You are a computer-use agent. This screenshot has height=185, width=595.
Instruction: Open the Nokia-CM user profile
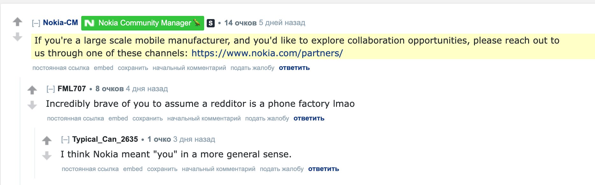(61, 23)
